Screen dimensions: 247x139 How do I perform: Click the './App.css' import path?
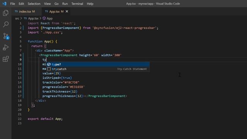51,32
